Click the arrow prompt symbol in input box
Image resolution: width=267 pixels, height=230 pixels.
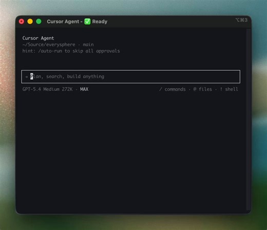pos(26,76)
